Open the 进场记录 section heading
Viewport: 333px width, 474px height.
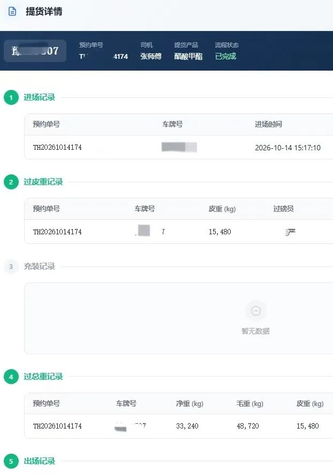coord(39,97)
